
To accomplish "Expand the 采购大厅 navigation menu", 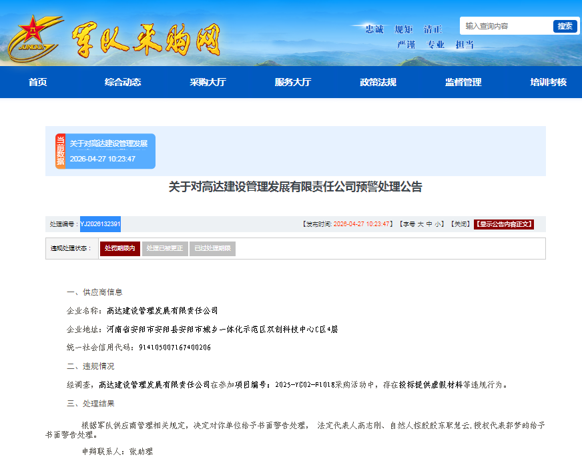I will [208, 82].
